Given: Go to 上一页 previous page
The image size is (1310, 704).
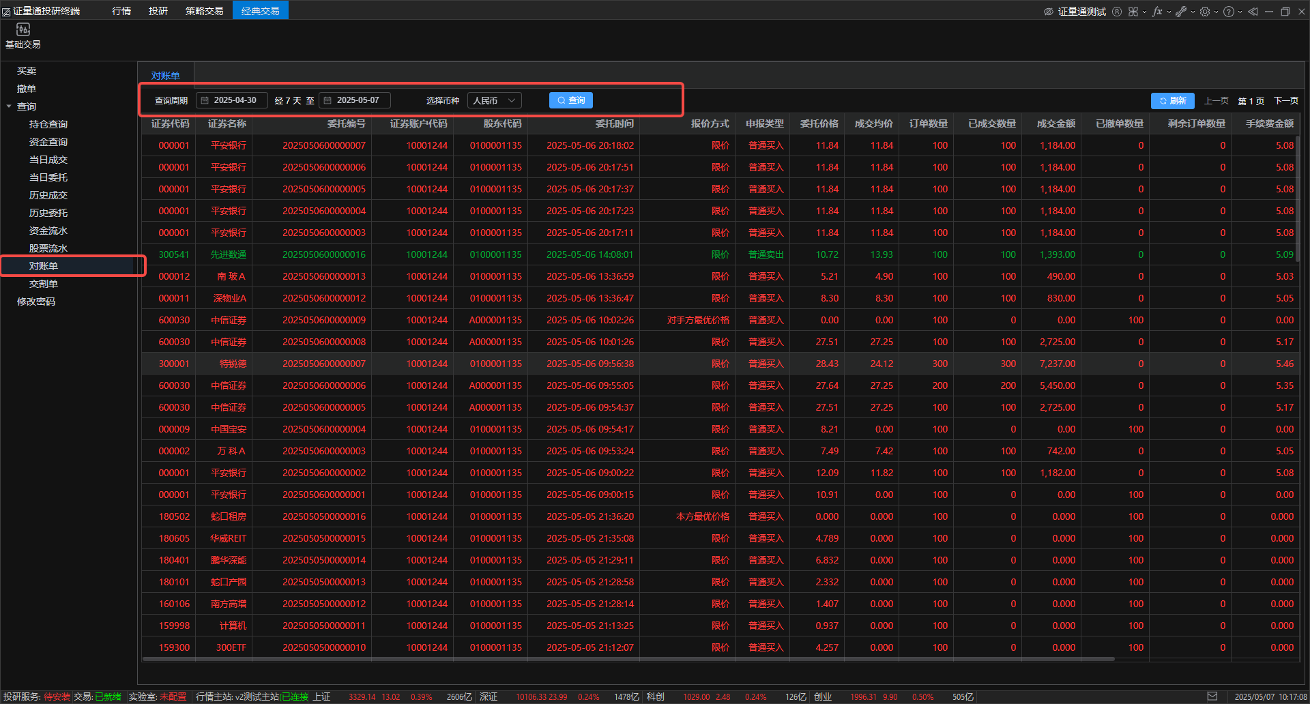Looking at the screenshot, I should 1216,101.
